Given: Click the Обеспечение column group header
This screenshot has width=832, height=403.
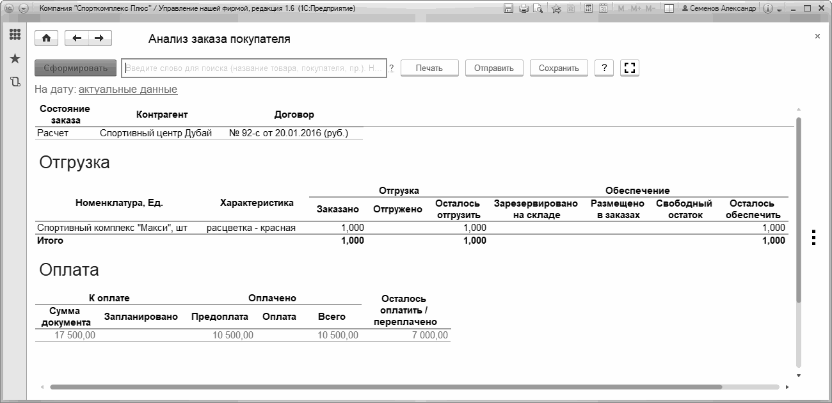Looking at the screenshot, I should 637,191.
